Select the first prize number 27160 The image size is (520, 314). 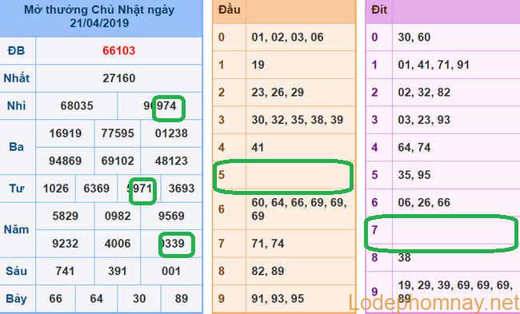[x=118, y=78]
